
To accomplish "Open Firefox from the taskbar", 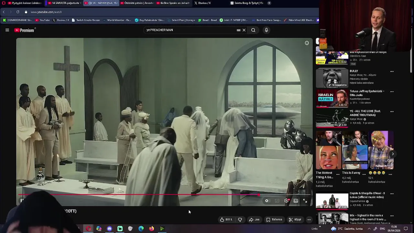I will click(x=151, y=228).
